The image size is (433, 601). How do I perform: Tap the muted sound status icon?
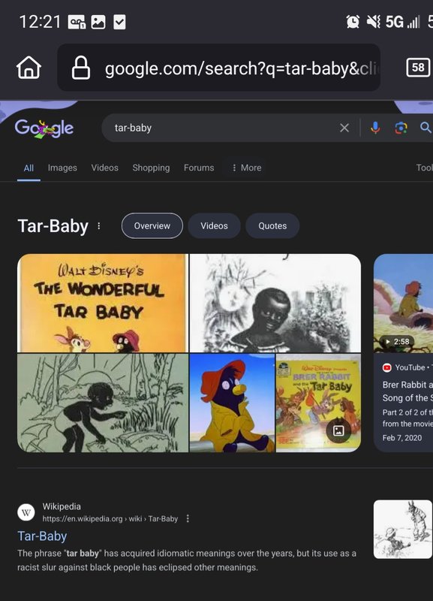[373, 22]
